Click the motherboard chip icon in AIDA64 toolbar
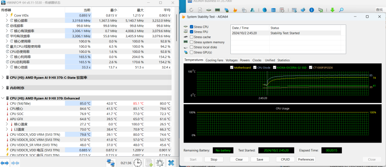This screenshot has height=167, width=386. (209, 10)
